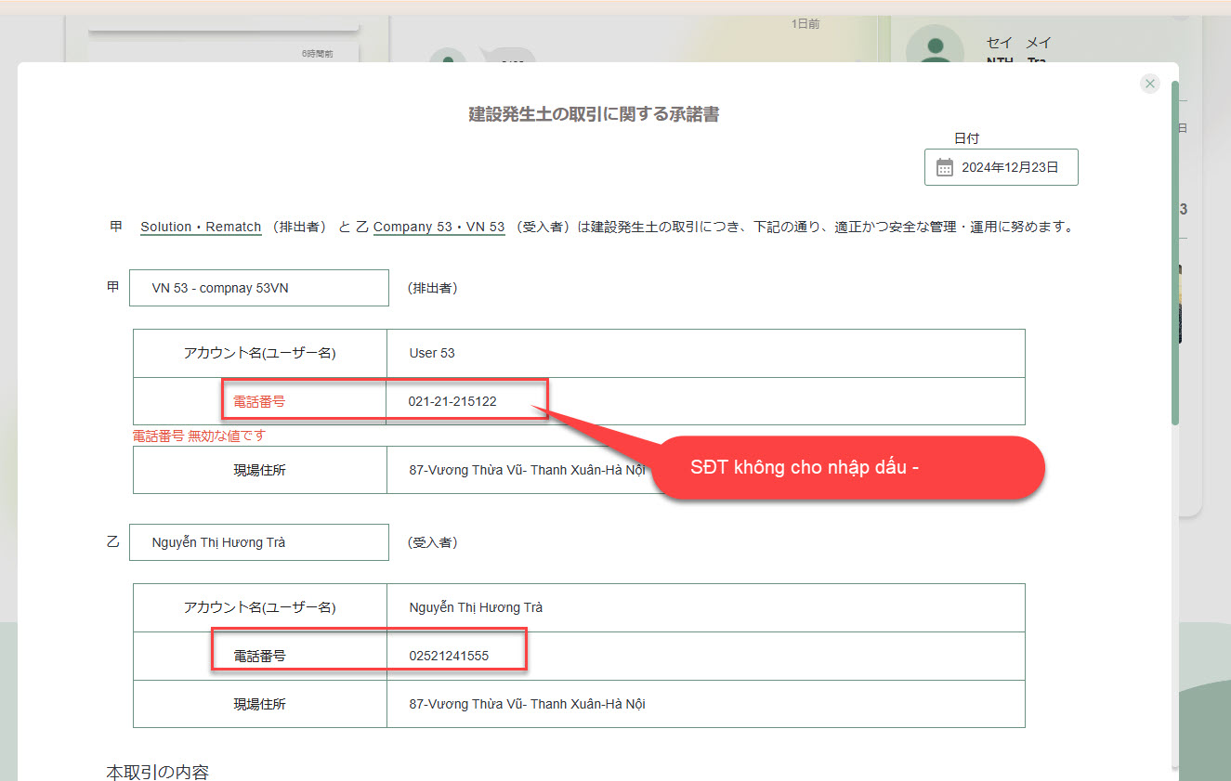
Task: Focus the phone field showing 02521241555
Action: coord(704,656)
